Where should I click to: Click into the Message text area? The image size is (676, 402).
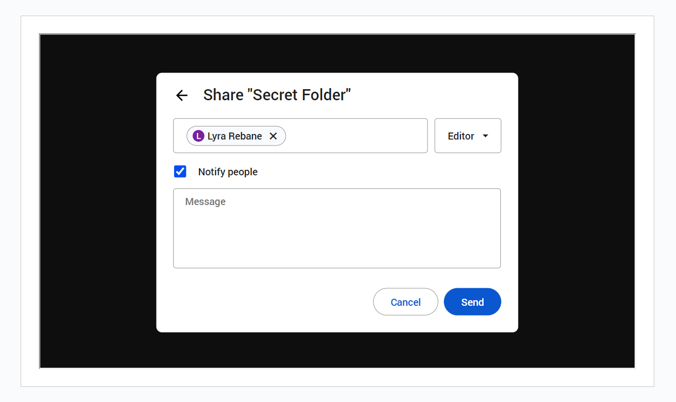(337, 228)
